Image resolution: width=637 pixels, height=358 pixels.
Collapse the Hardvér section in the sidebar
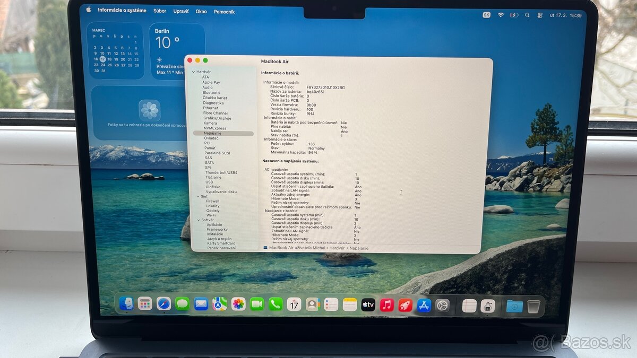point(193,72)
